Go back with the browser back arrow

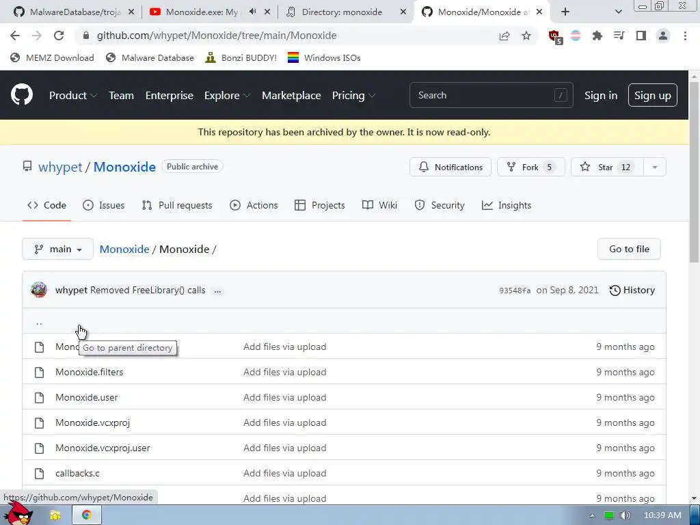pos(15,36)
